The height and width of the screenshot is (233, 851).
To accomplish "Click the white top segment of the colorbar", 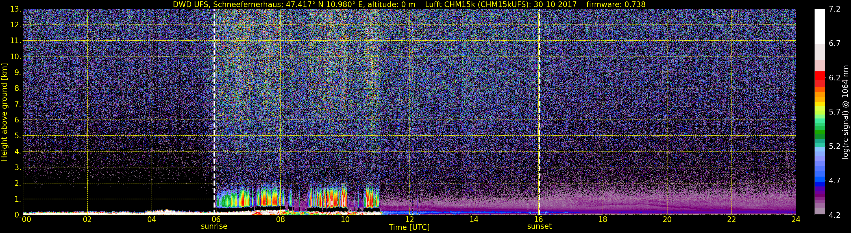I will click(820, 27).
